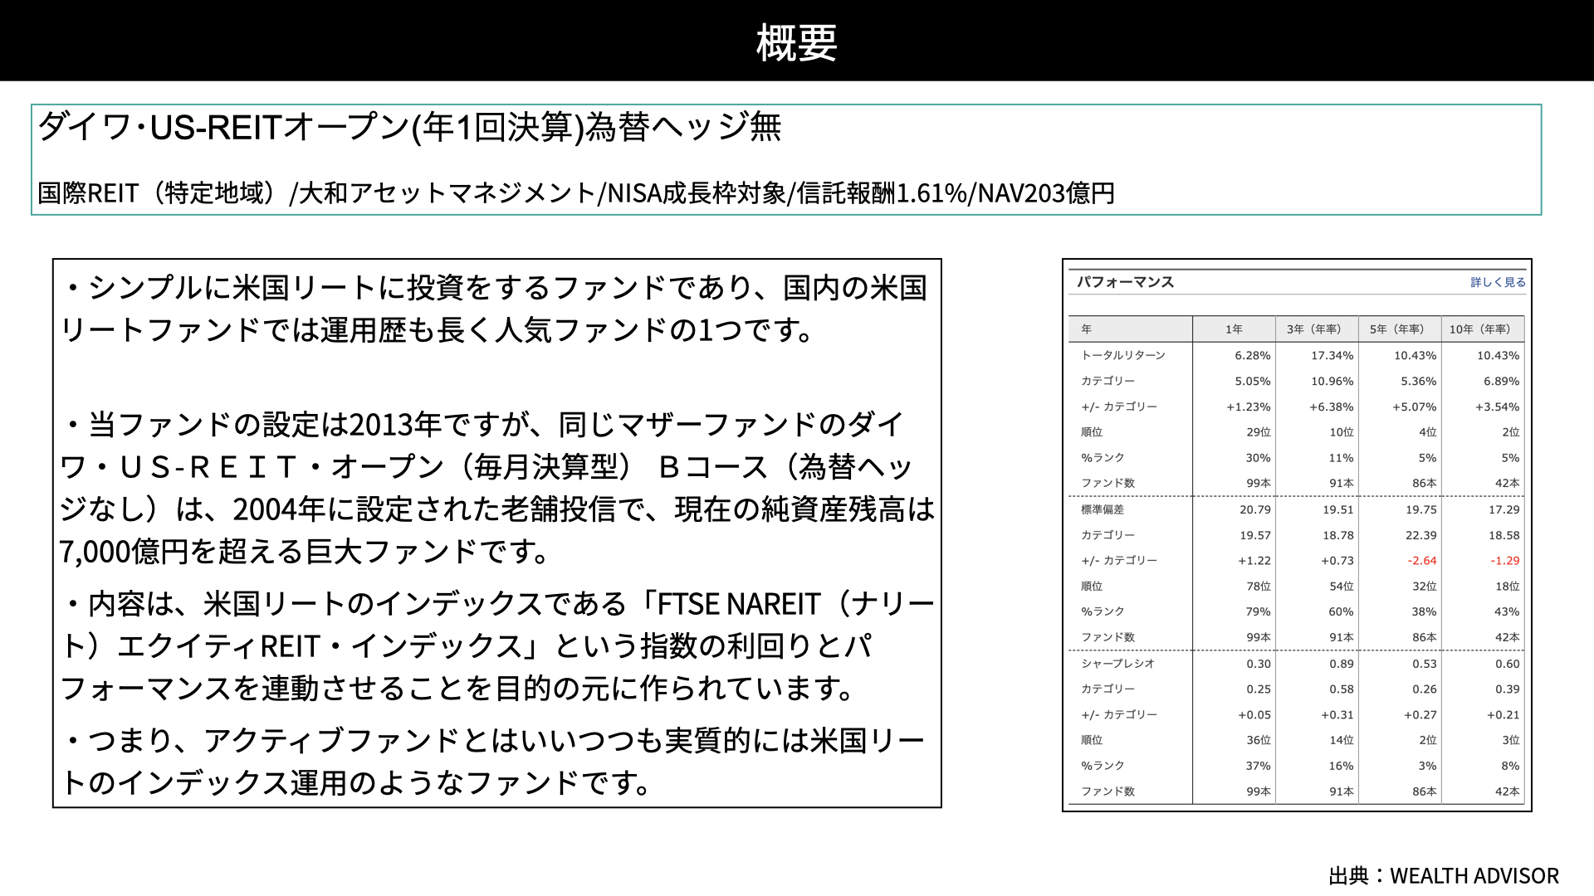Click the 概要 slide title
Viewport: 1594px width, 896px height.
click(796, 42)
